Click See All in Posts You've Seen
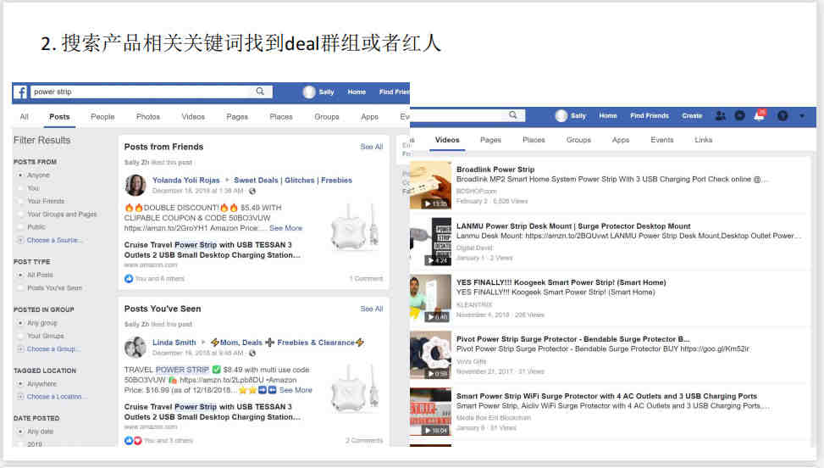Screen dimensions: 824x468 [x=372, y=309]
